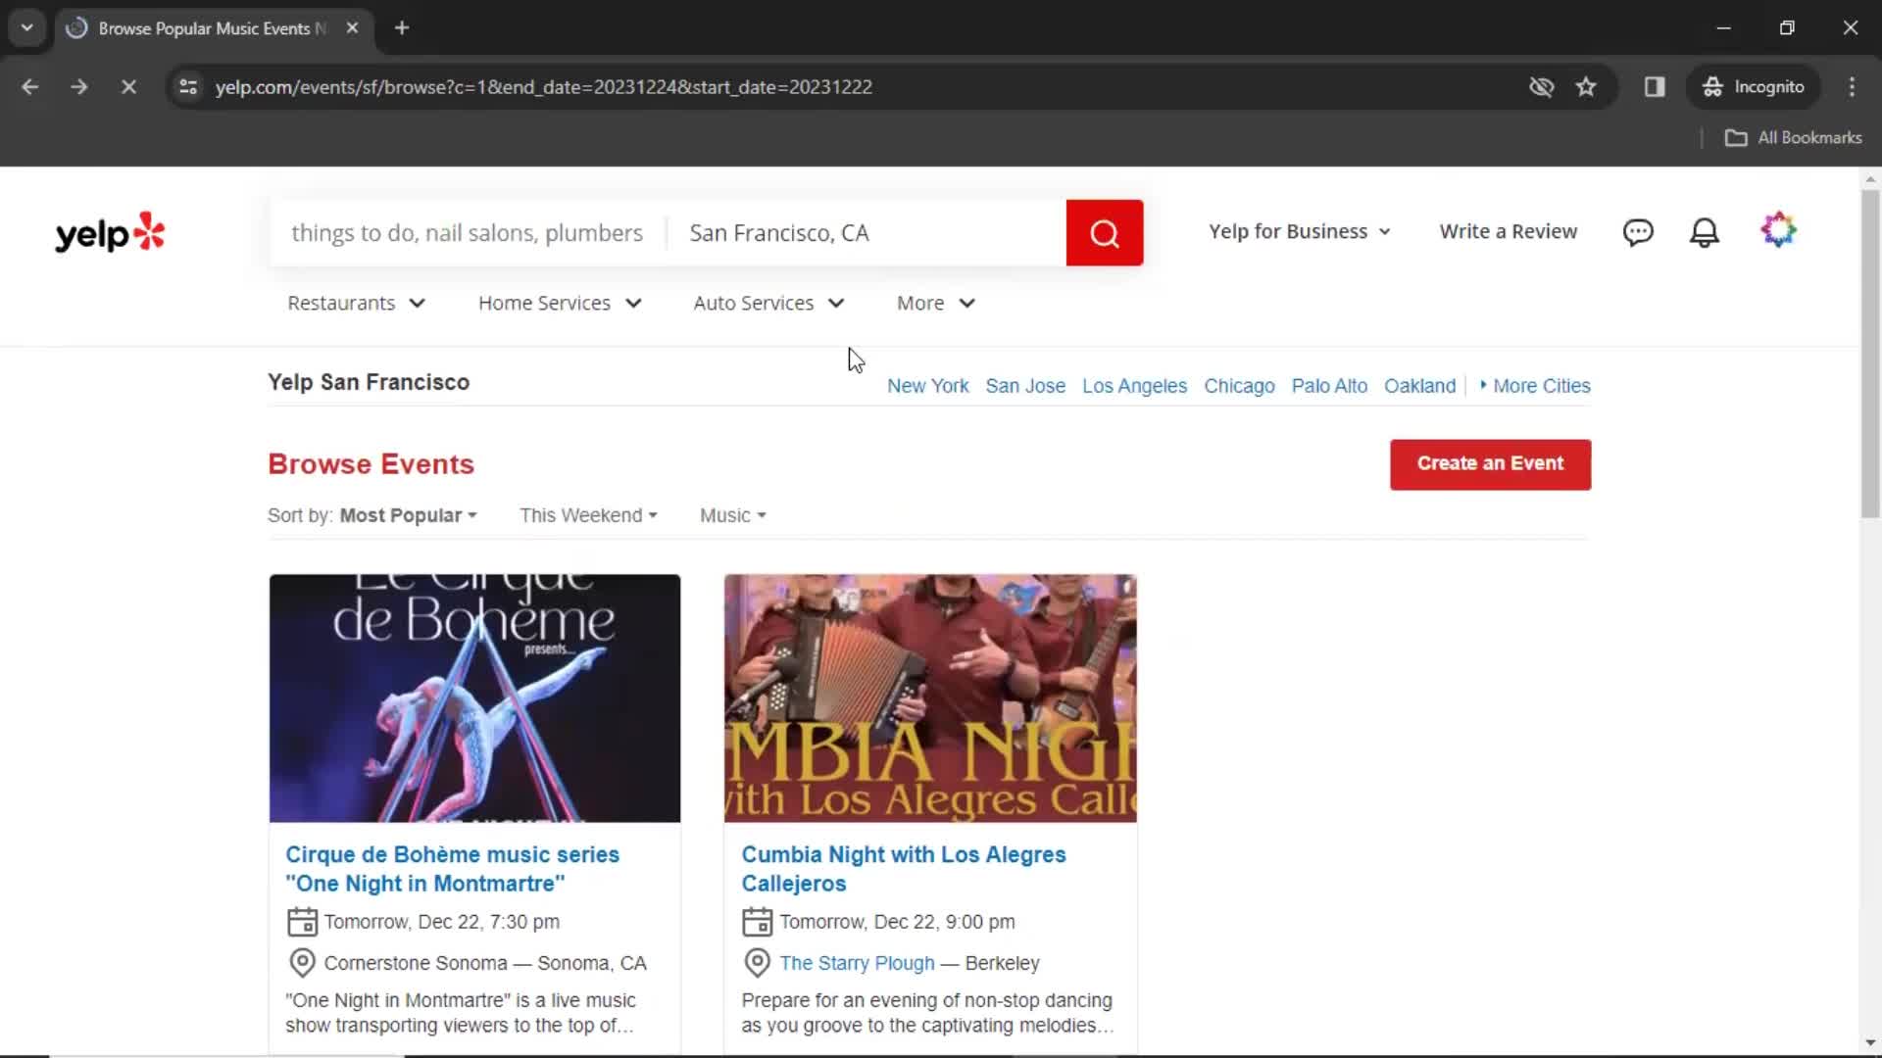
Task: Open the user profile avatar icon
Action: point(1778,231)
